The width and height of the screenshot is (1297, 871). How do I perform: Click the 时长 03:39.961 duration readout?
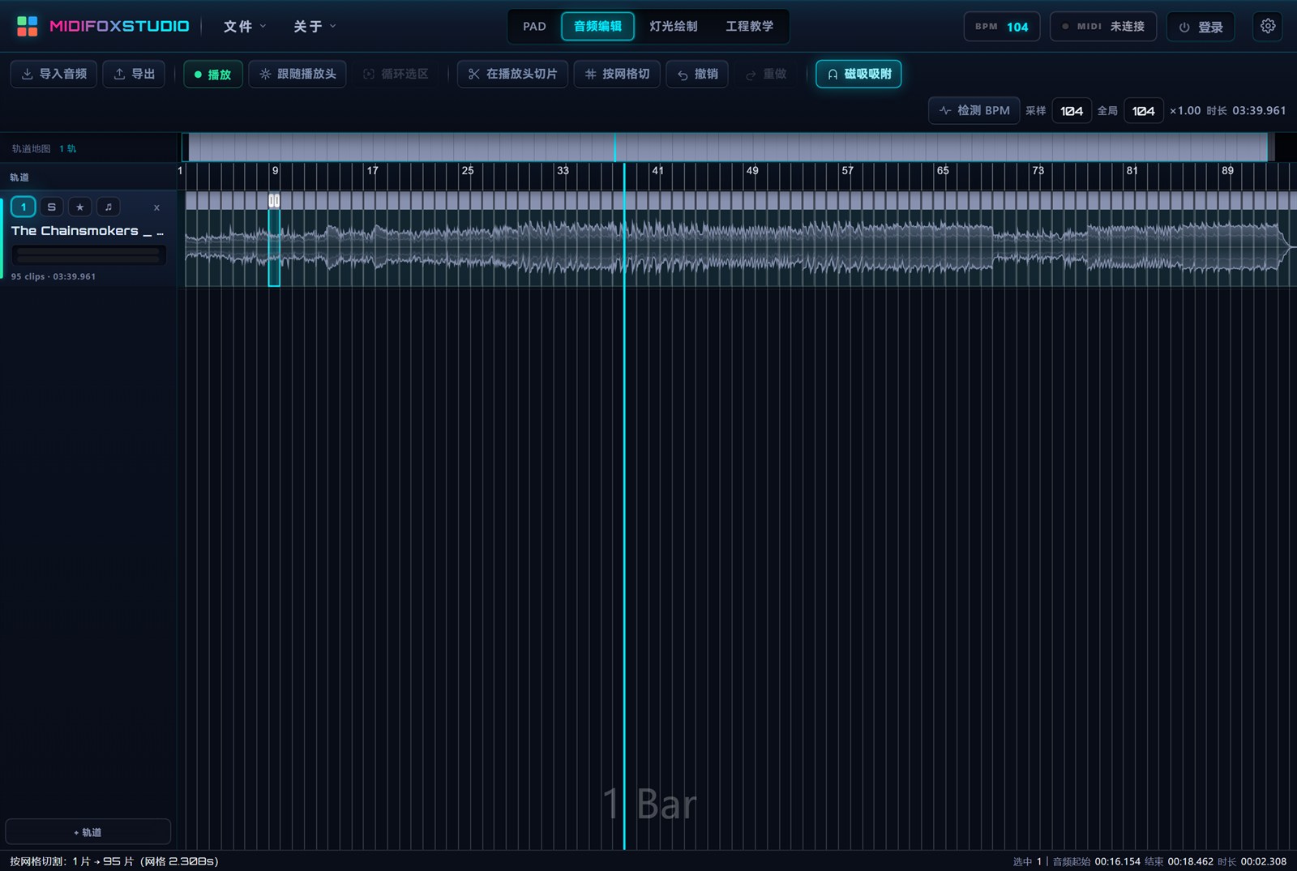coord(1246,111)
